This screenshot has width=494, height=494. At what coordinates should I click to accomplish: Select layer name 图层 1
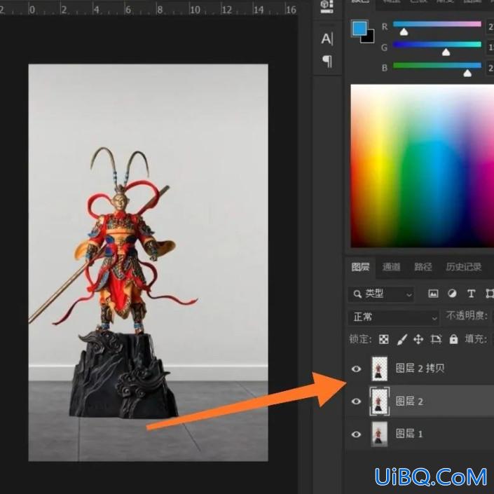click(409, 434)
